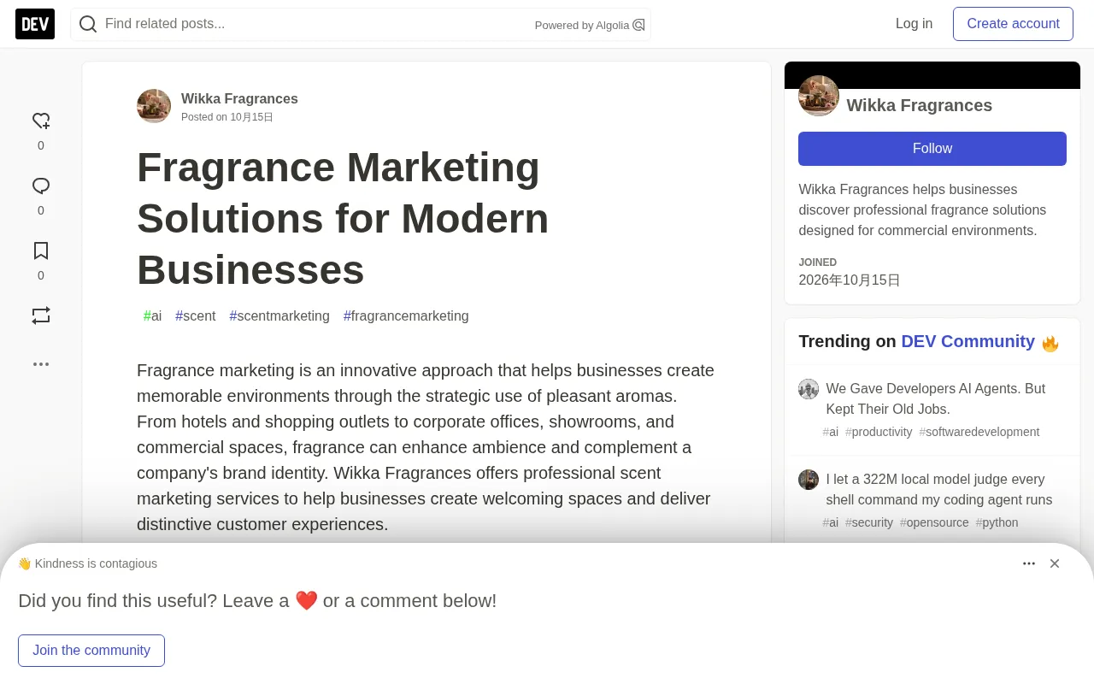Open Wikka Fragrances name in profile card
Screen dimensions: 1094x684
point(920,105)
